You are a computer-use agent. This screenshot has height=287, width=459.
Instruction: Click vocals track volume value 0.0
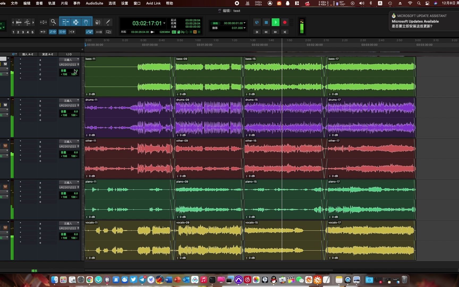pos(76,234)
